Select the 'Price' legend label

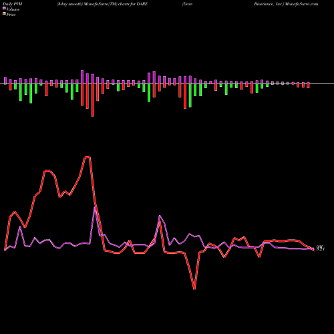[11, 15]
